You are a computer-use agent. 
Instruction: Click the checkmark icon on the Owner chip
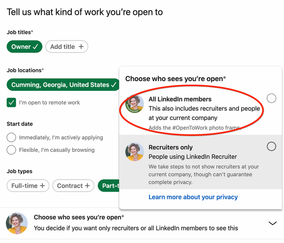tap(35, 47)
